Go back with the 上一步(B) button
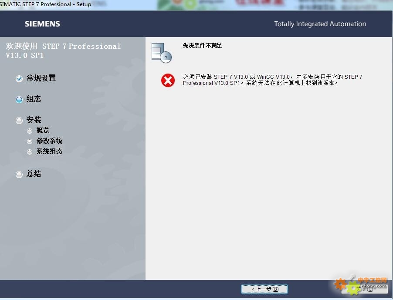The image size is (393, 300). coord(264,289)
